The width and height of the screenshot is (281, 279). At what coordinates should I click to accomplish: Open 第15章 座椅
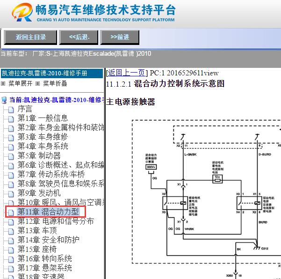tap(37, 249)
